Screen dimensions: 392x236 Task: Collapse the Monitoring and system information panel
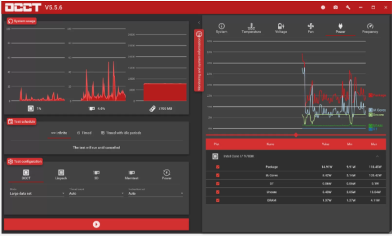[x=199, y=22]
